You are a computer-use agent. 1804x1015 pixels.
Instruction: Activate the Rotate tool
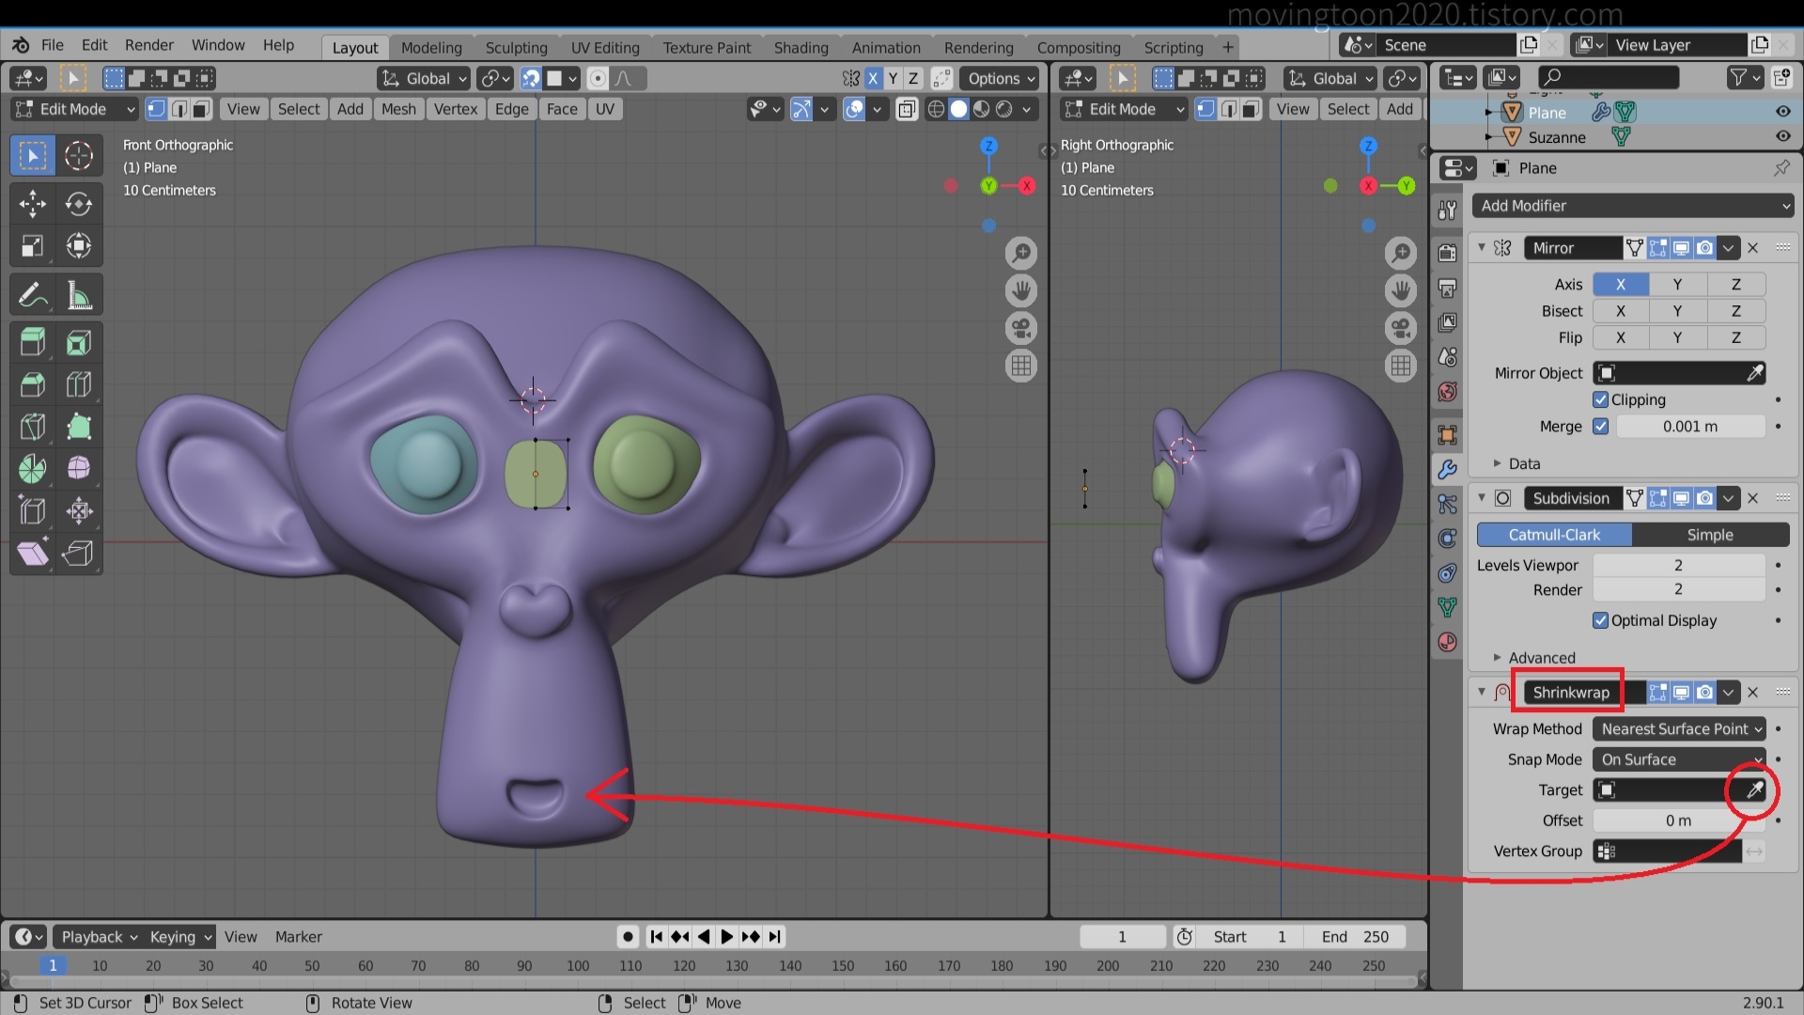point(79,204)
